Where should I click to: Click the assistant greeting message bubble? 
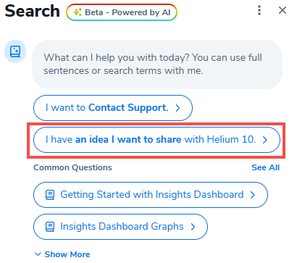157,64
